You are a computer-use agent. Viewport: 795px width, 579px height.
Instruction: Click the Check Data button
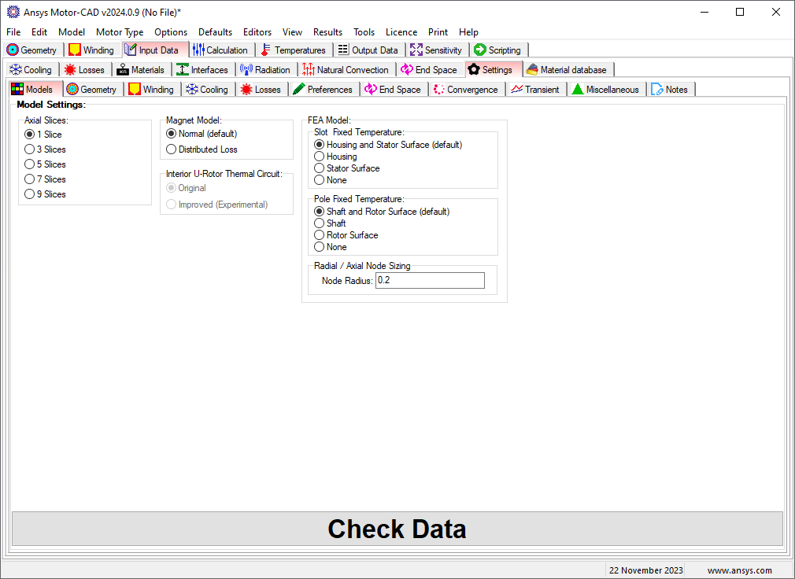[397, 529]
